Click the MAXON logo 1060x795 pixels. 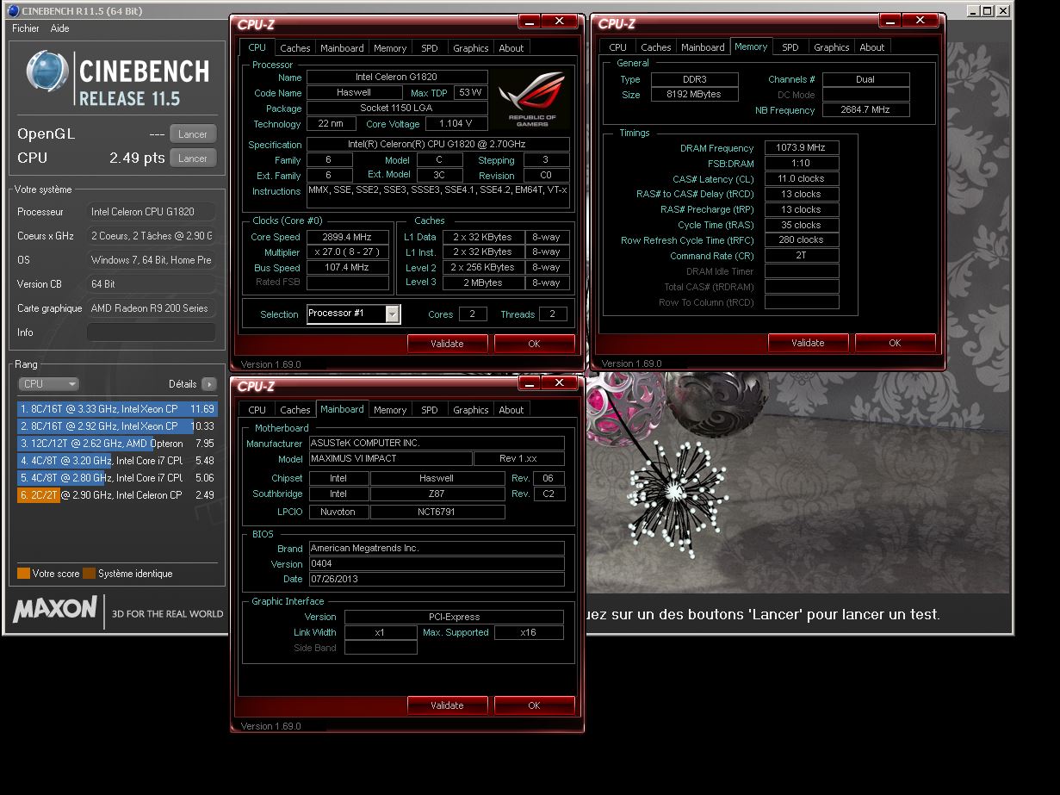[x=55, y=611]
